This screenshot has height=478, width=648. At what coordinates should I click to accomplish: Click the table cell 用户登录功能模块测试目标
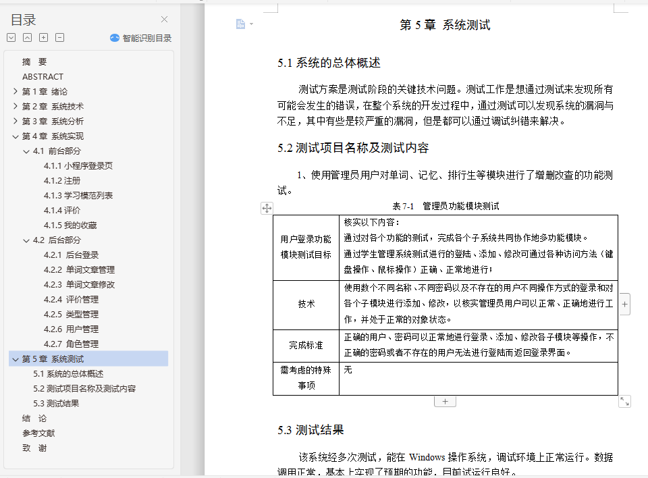coord(306,247)
